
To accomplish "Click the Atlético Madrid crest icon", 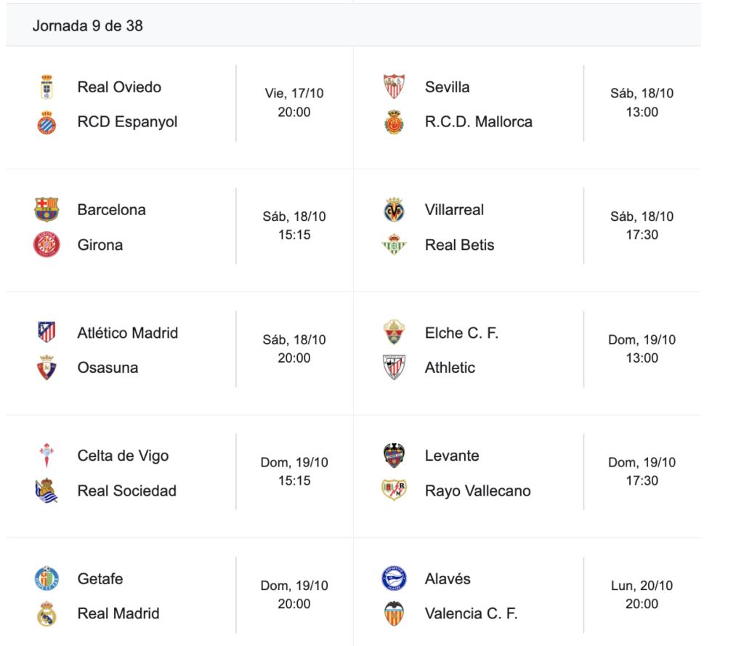I will (x=46, y=333).
